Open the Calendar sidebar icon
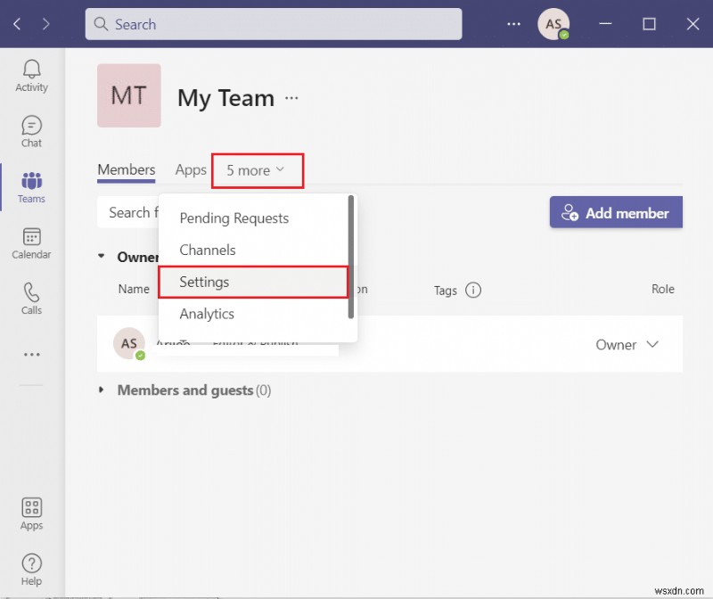This screenshot has width=713, height=599. [x=31, y=243]
